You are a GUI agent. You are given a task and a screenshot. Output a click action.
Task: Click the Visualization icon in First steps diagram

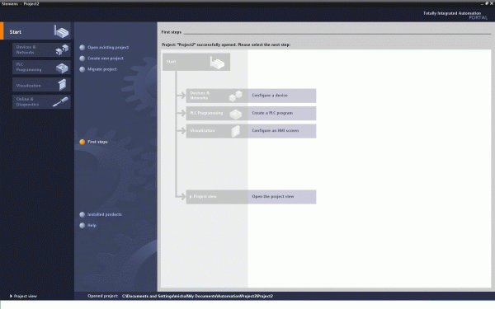tap(235, 131)
